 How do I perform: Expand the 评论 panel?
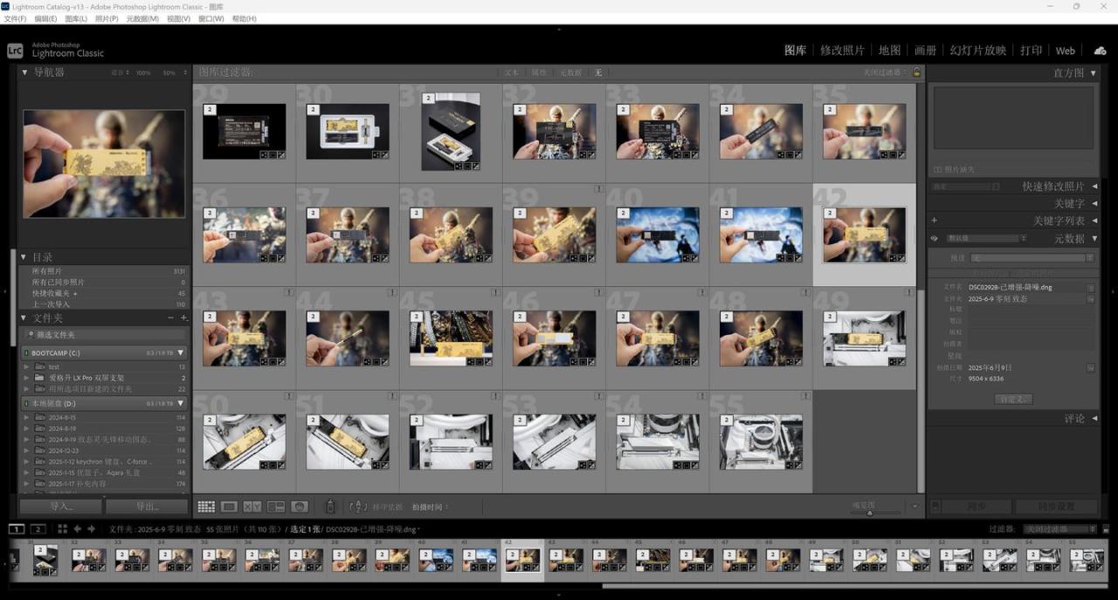tap(1094, 419)
